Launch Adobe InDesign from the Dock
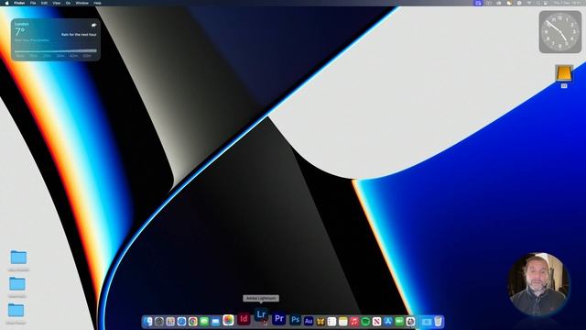The width and height of the screenshot is (586, 330). click(x=244, y=319)
